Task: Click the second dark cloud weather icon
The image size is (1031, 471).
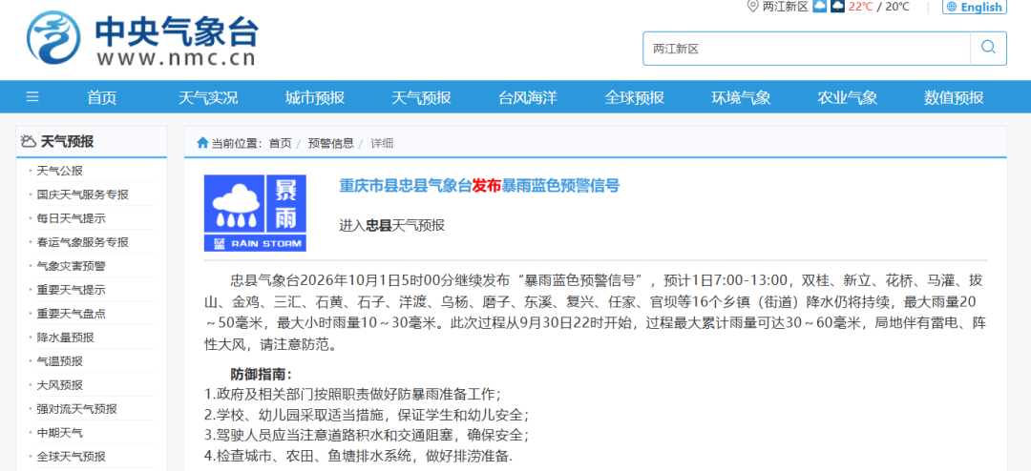Action: 837,7
